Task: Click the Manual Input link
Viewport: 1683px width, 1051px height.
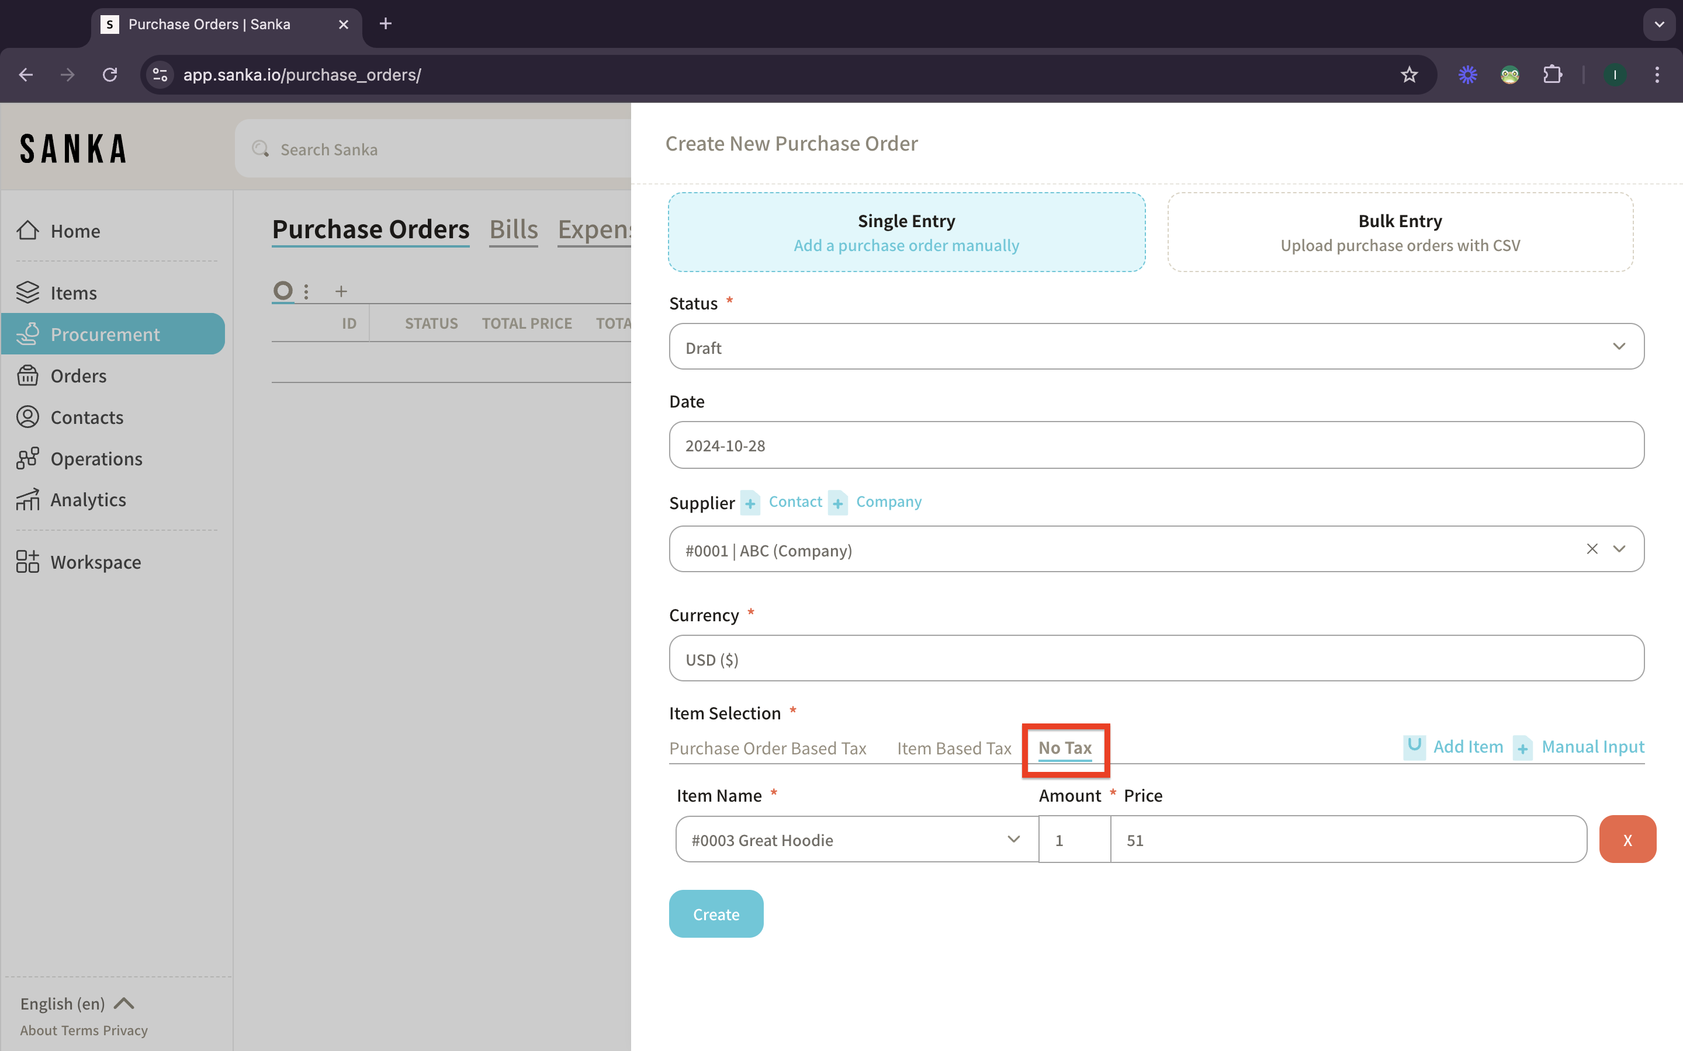Action: pos(1592,747)
